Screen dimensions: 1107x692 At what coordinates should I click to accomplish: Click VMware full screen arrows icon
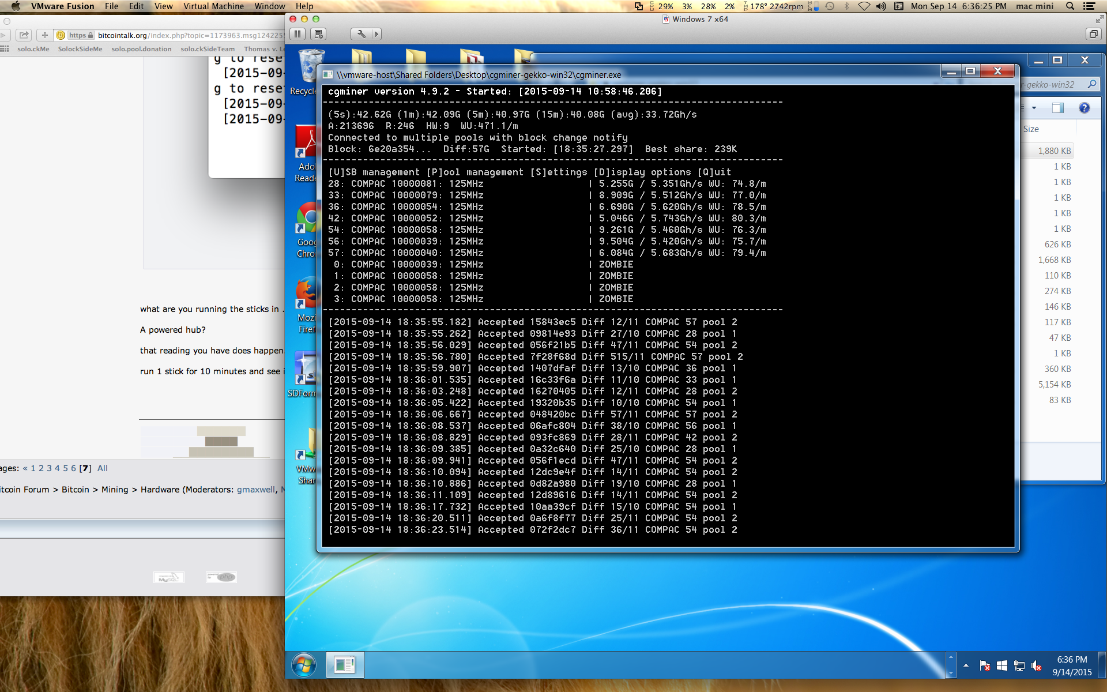click(x=1100, y=19)
